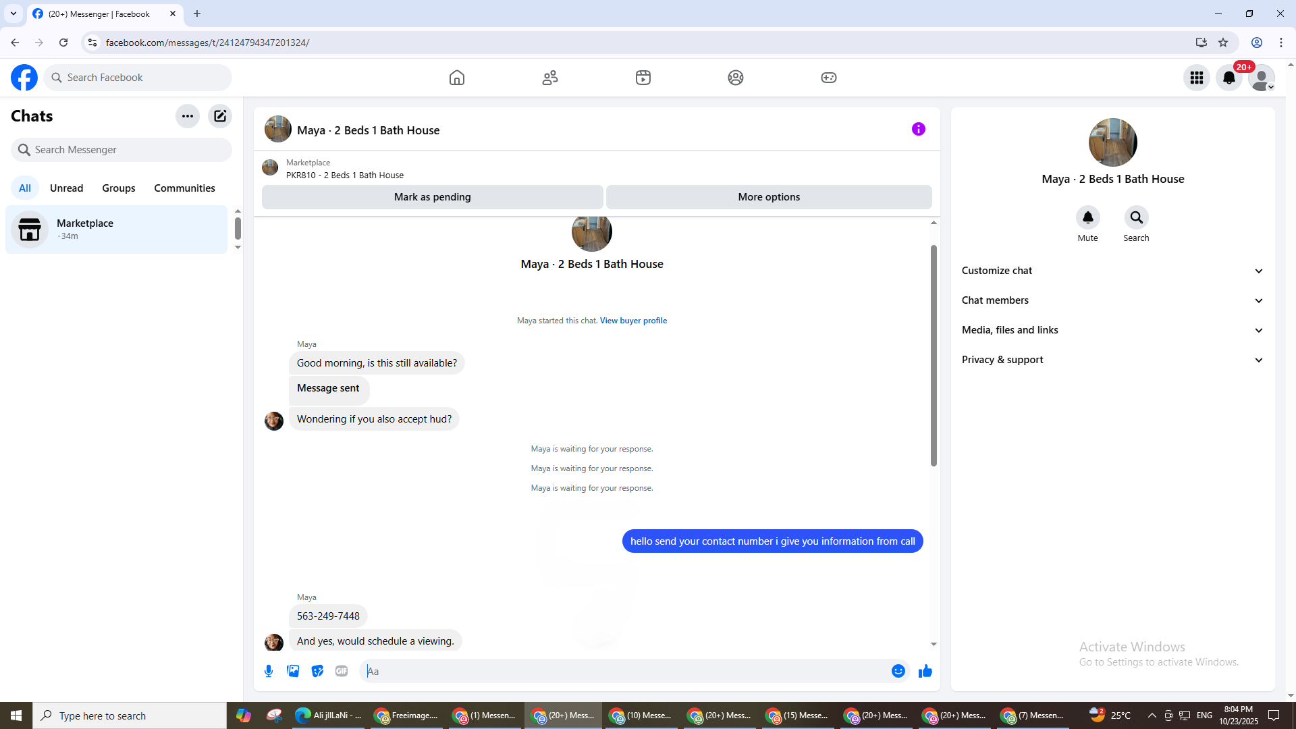Mute this conversation with the bell
The image size is (1296, 729).
click(x=1087, y=218)
